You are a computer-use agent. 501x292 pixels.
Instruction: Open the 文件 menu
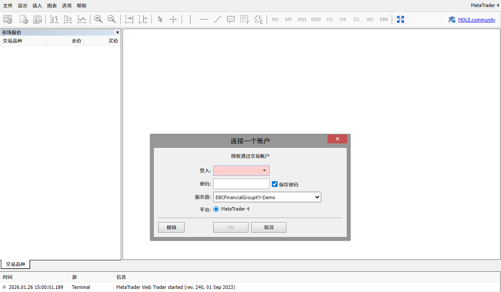pos(8,6)
